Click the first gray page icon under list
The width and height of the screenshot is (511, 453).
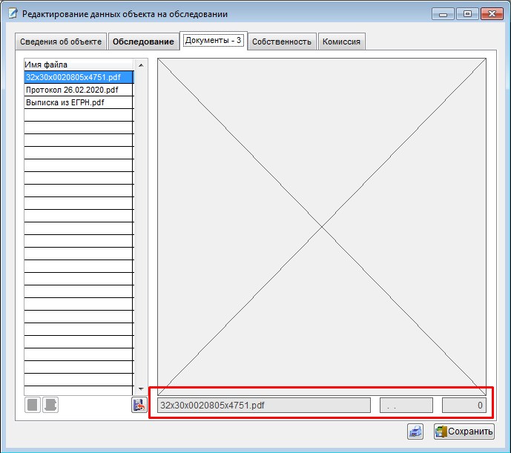[33, 405]
